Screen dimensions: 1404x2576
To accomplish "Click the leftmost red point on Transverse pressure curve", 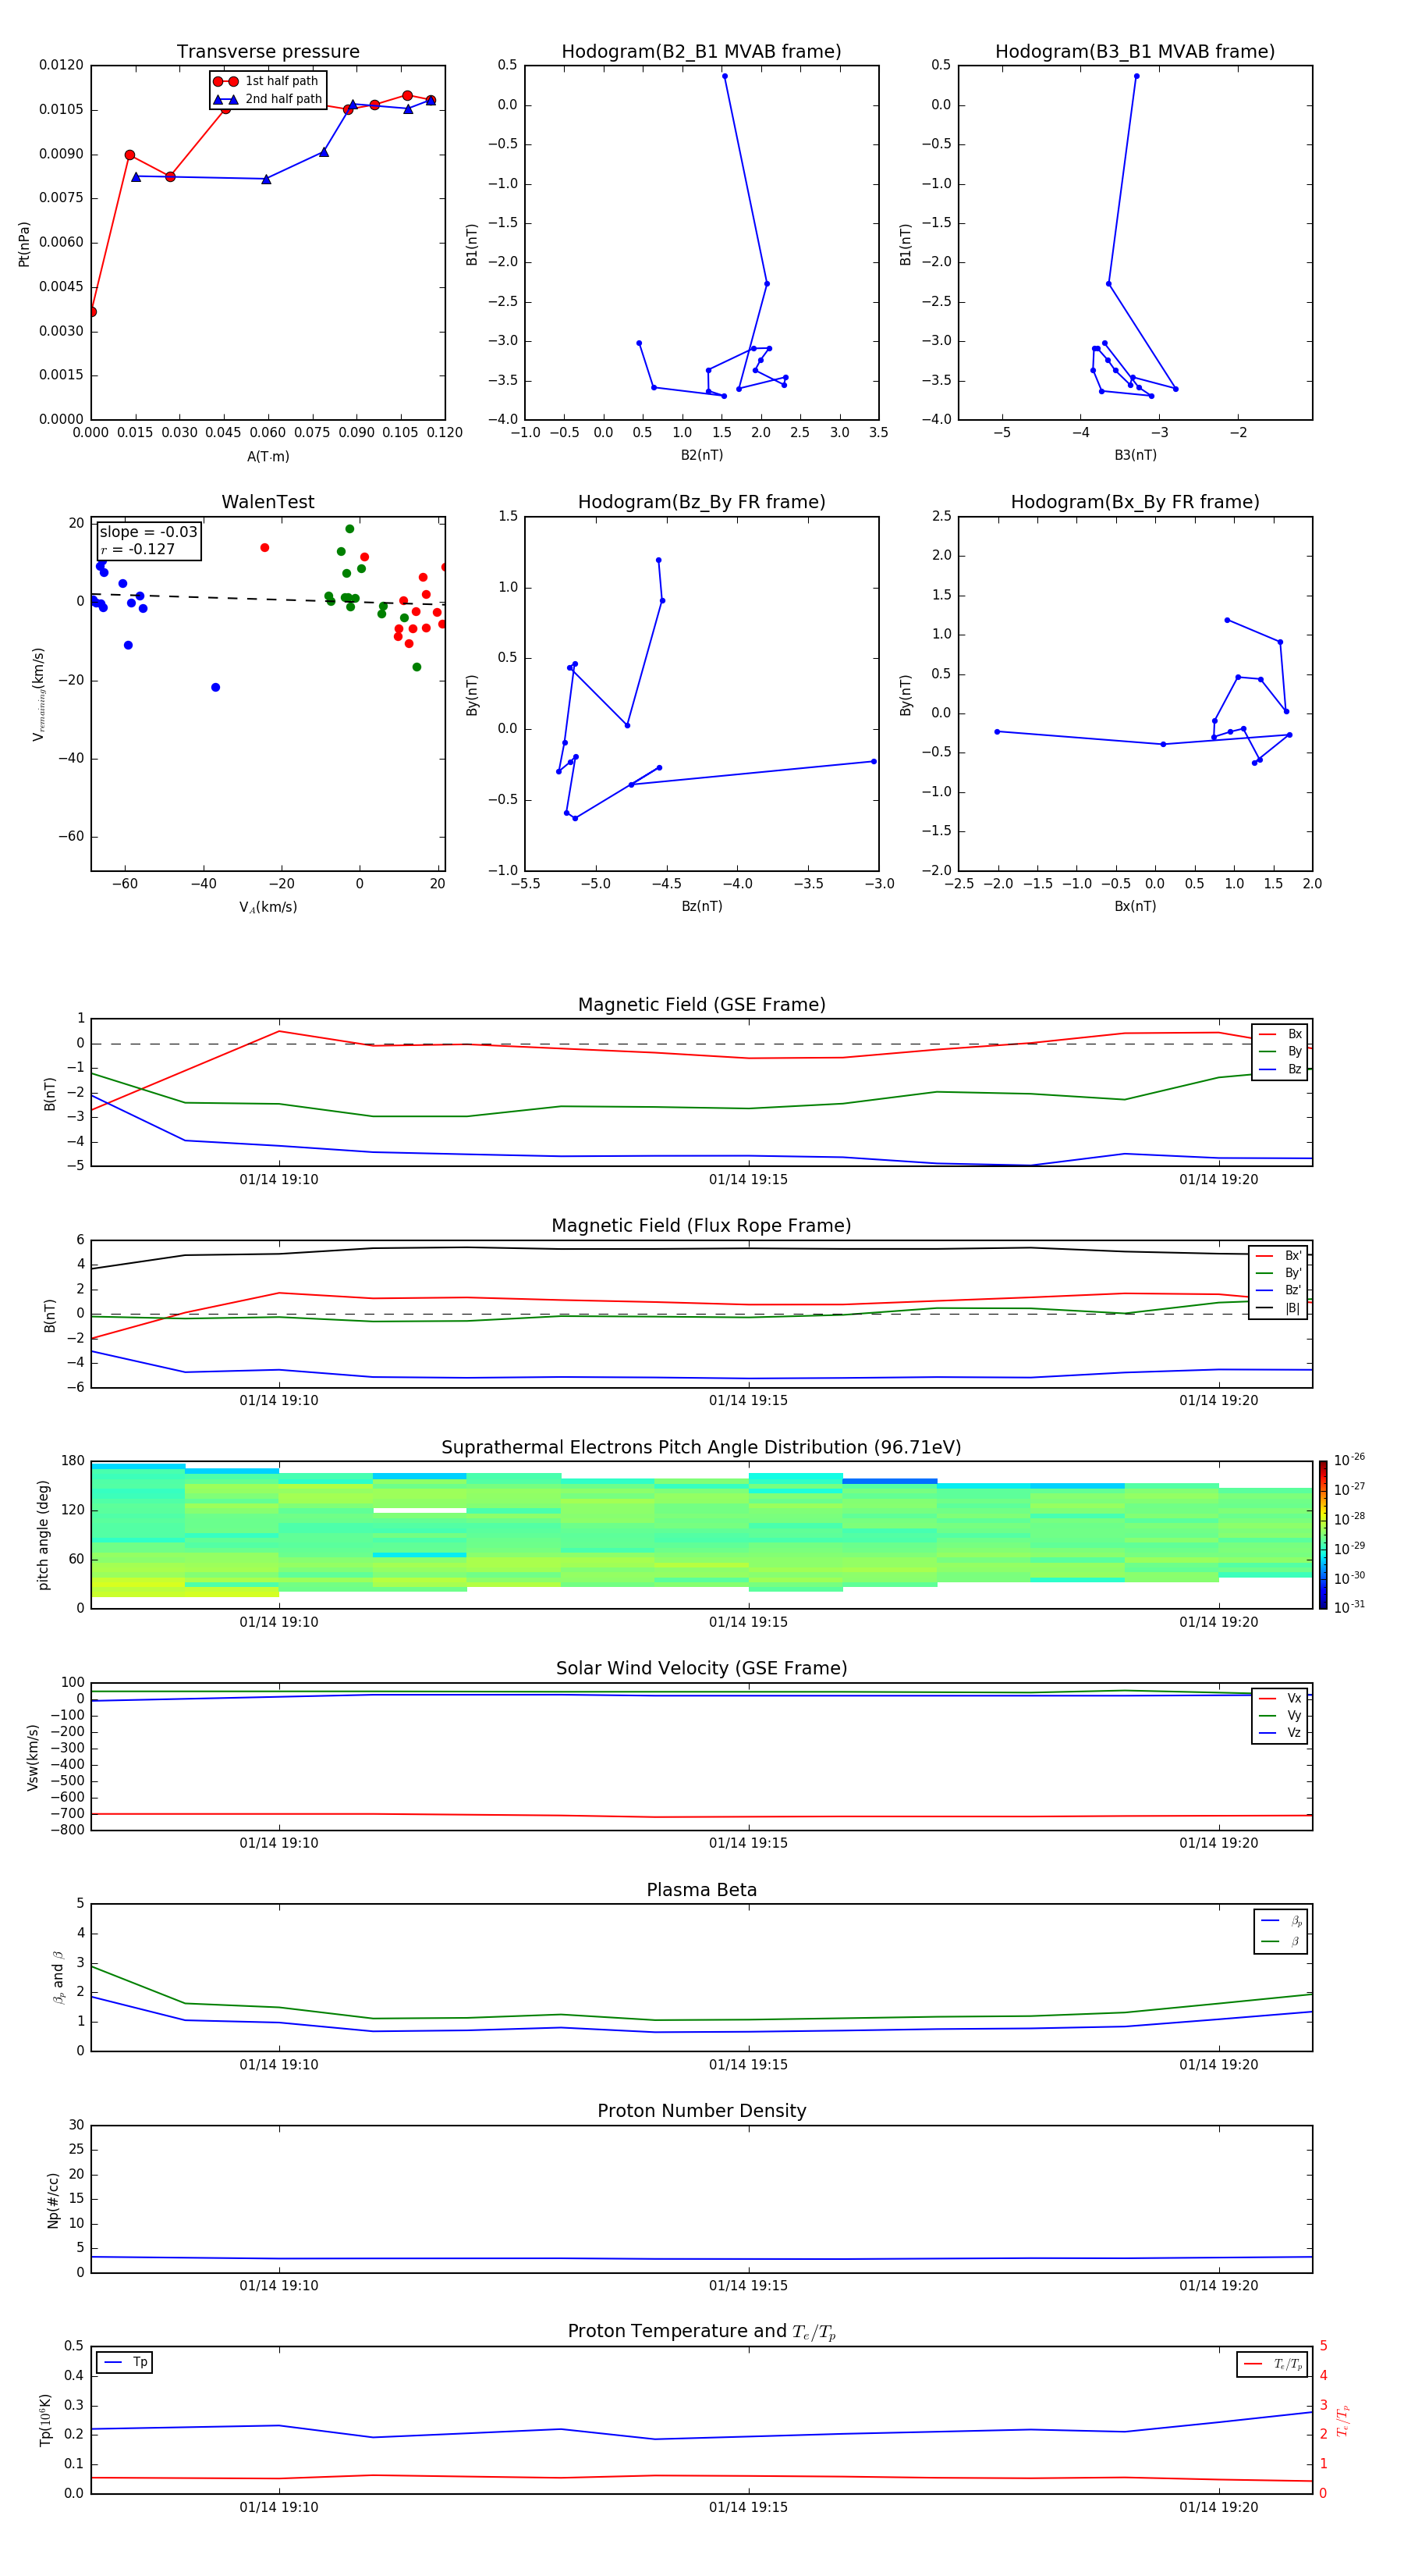I will click(92, 311).
